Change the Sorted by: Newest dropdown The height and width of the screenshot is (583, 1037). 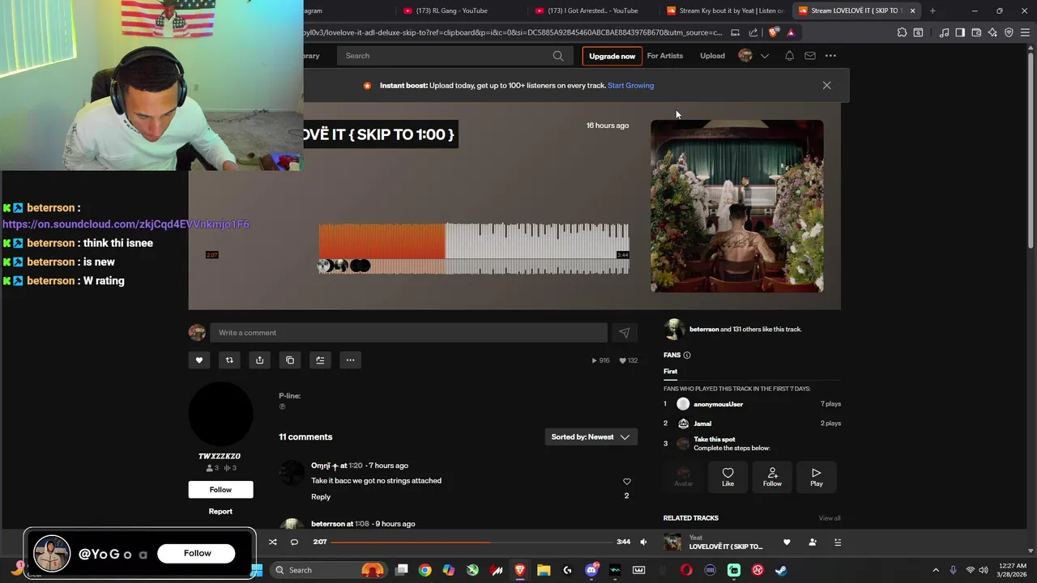pyautogui.click(x=591, y=437)
